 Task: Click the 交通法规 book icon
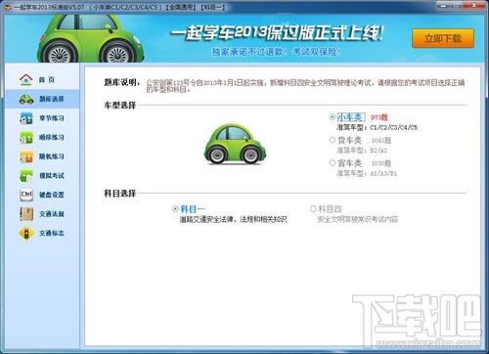(26, 214)
